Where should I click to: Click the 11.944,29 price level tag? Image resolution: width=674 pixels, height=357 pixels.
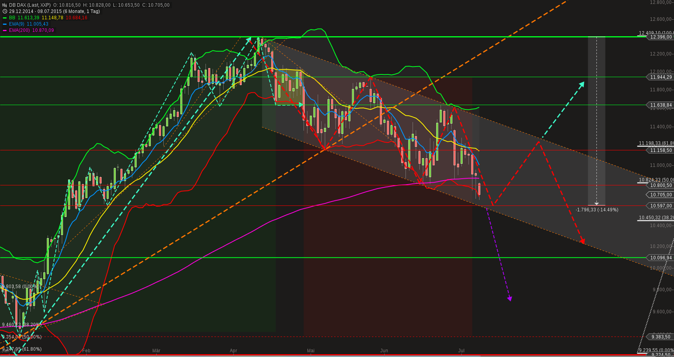point(660,77)
